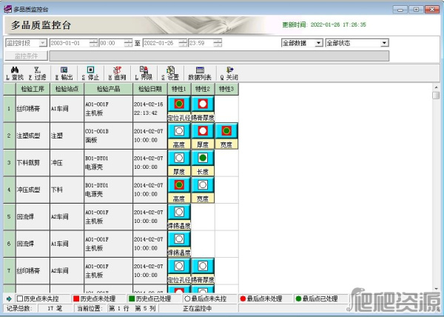The height and width of the screenshot is (317, 444).
Task: Click the end date 2022-01-26 spinner
Action: (184, 43)
